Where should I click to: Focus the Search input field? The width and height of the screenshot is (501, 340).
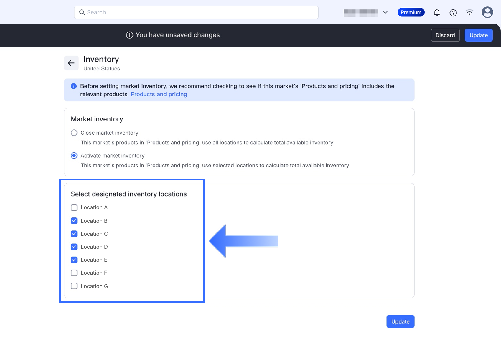tap(200, 12)
